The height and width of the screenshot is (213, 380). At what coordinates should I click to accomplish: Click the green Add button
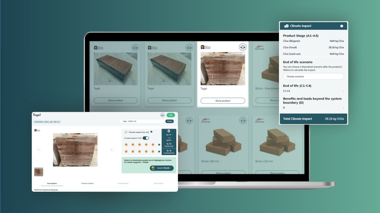[x=171, y=115]
